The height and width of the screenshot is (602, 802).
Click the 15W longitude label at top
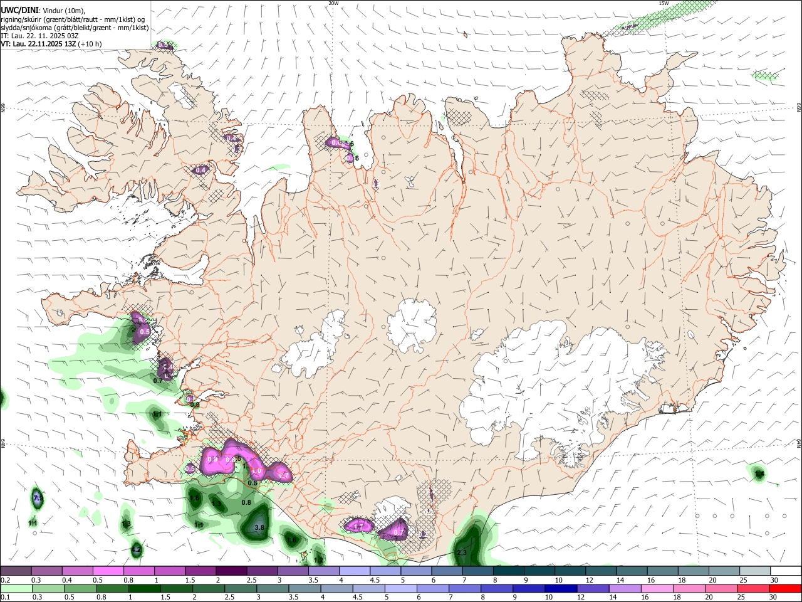[664, 3]
